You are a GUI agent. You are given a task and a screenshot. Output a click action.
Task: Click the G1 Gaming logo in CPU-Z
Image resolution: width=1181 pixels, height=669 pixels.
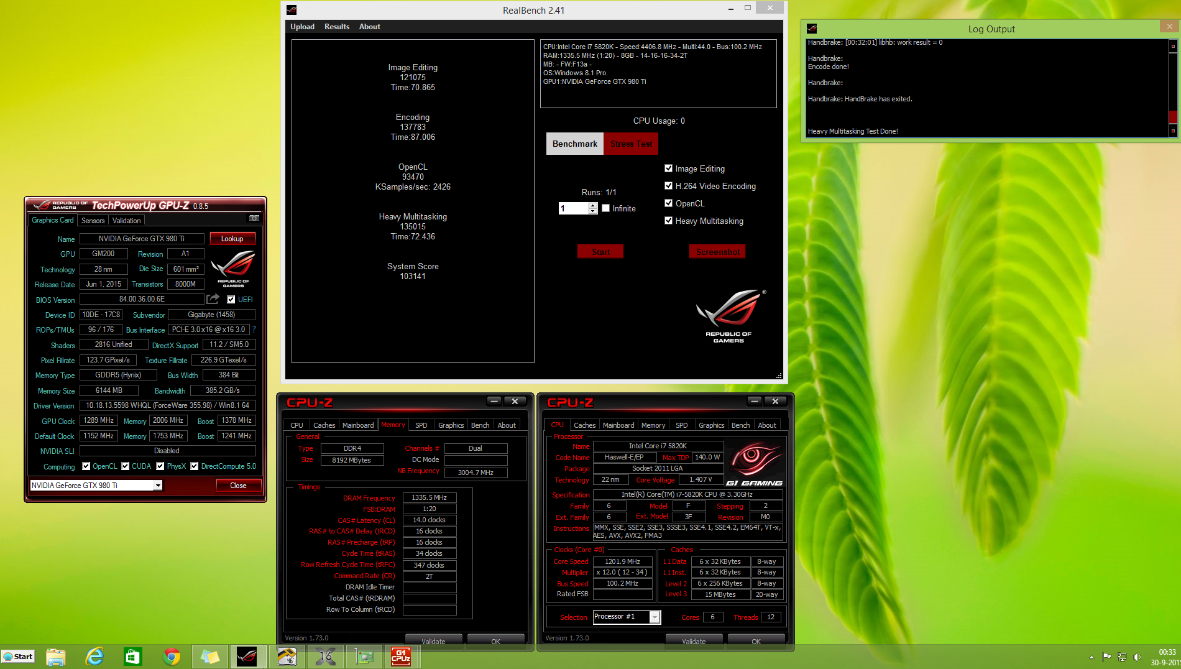click(754, 464)
